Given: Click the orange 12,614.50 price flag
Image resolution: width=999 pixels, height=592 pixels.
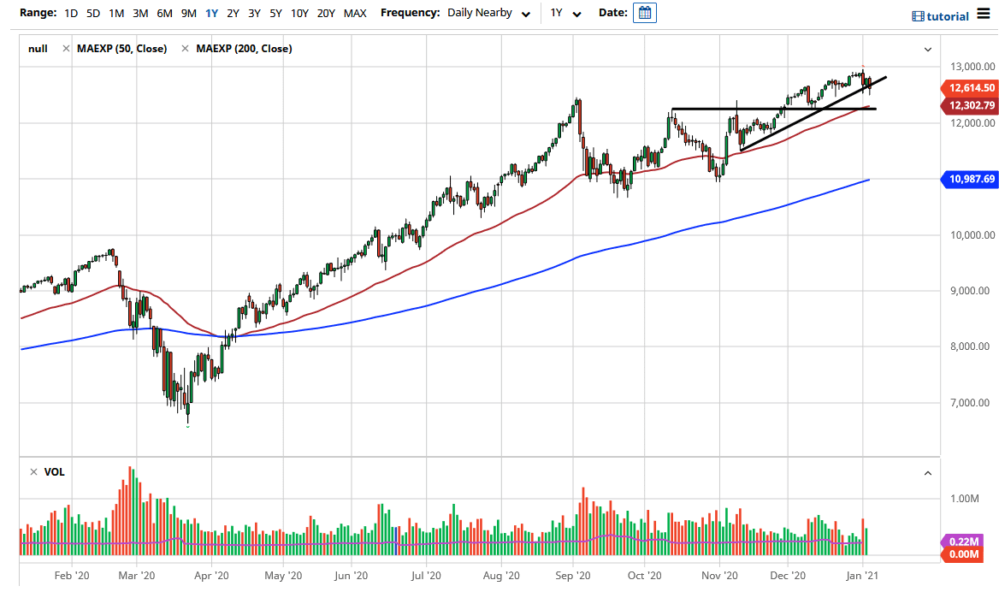Looking at the screenshot, I should 970,87.
